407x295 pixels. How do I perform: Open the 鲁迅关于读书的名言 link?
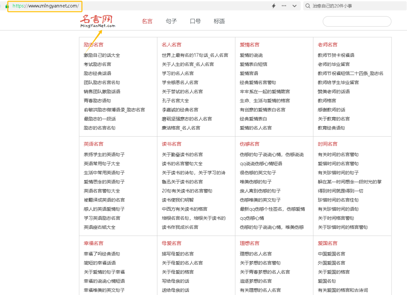[x=182, y=182]
